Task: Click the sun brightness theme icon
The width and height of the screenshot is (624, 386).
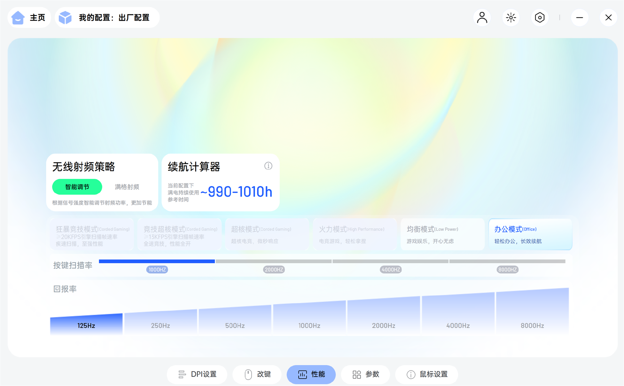Action: 511,18
